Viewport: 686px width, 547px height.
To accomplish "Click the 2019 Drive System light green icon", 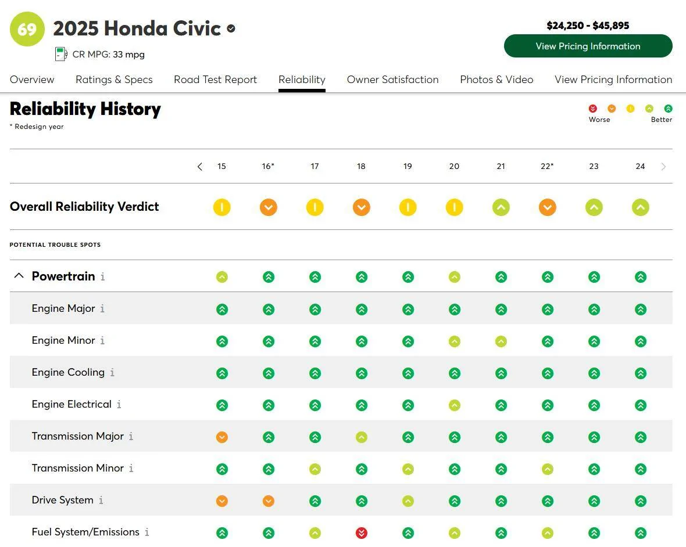I will pos(408,501).
